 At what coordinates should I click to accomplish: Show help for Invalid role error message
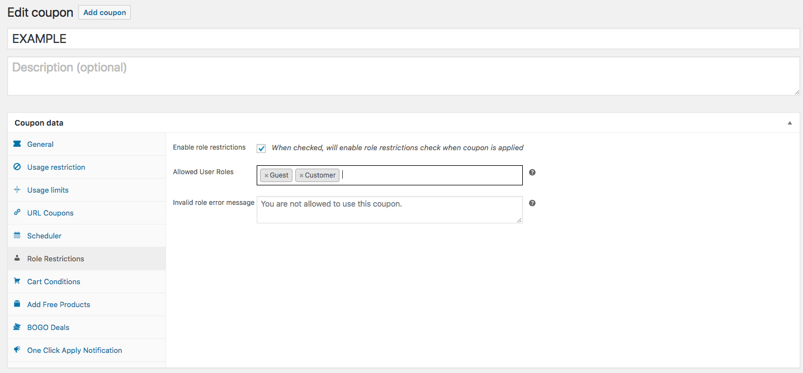[x=532, y=203]
